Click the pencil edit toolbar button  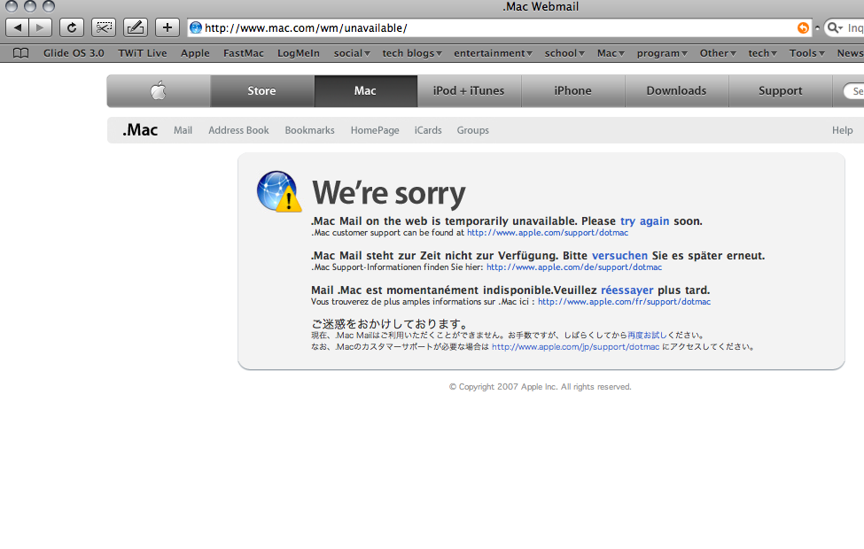pyautogui.click(x=136, y=27)
